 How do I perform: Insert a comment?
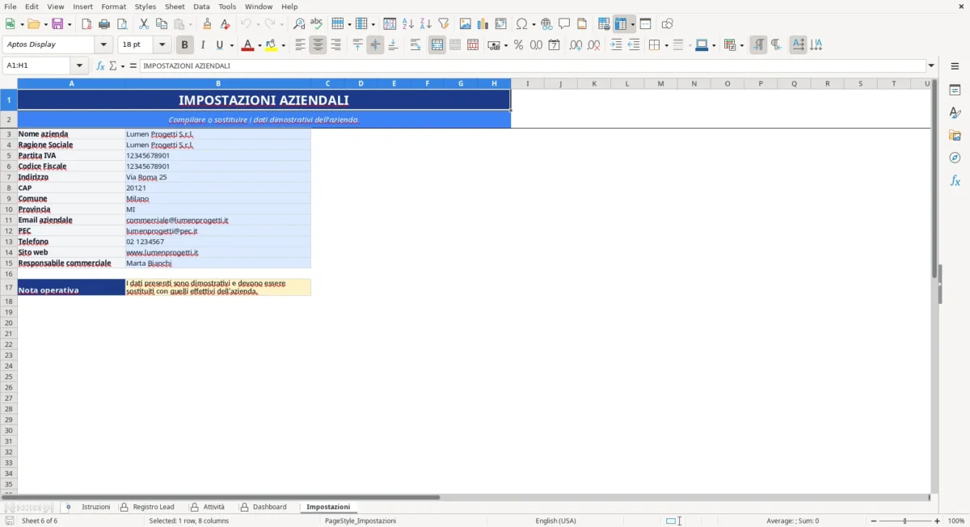tap(564, 24)
